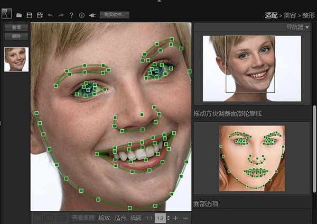Open a file with the folder icon
This screenshot has width=317, height=224.
[x=19, y=15]
